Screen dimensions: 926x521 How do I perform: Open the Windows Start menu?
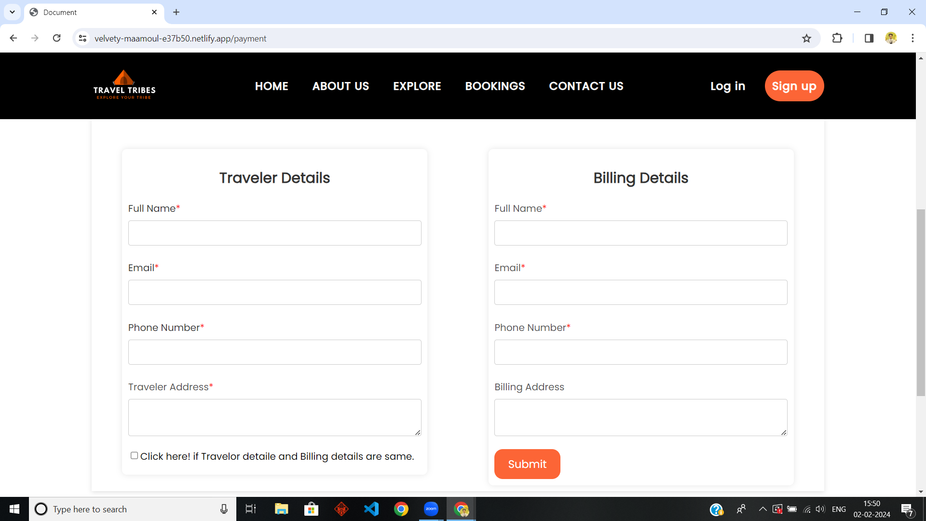click(14, 509)
